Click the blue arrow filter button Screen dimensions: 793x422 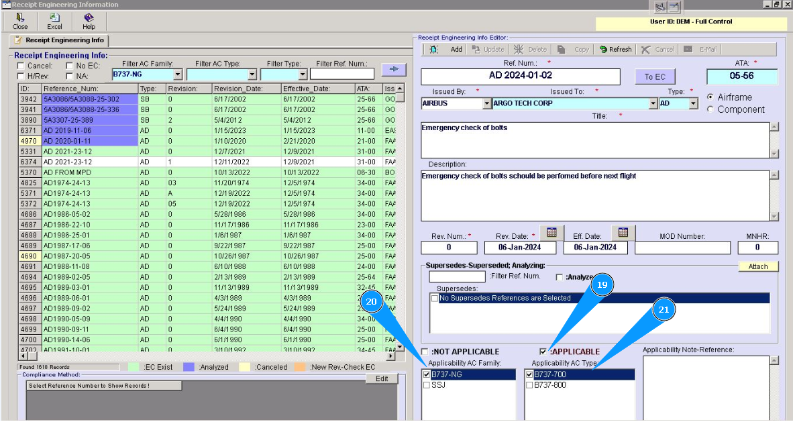coord(394,69)
